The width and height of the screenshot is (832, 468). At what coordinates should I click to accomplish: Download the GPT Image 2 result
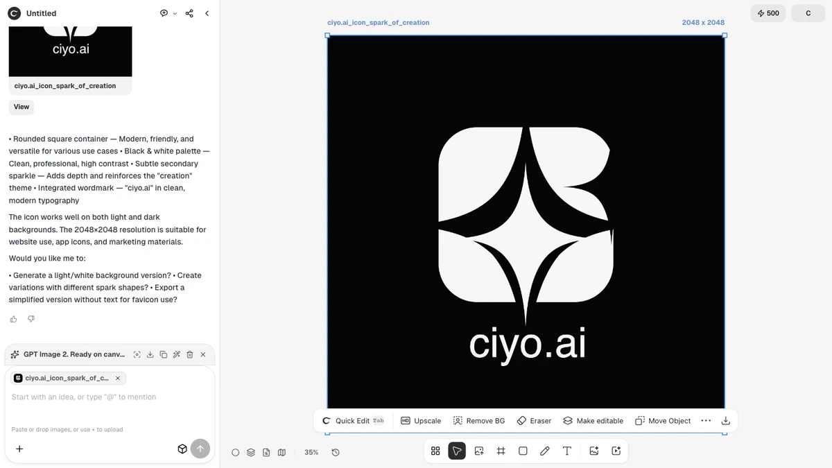pos(150,354)
